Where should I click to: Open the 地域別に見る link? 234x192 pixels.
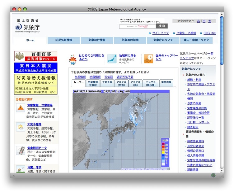(128, 56)
